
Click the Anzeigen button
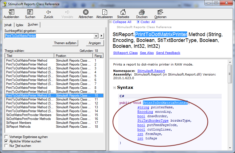[x=95, y=43]
